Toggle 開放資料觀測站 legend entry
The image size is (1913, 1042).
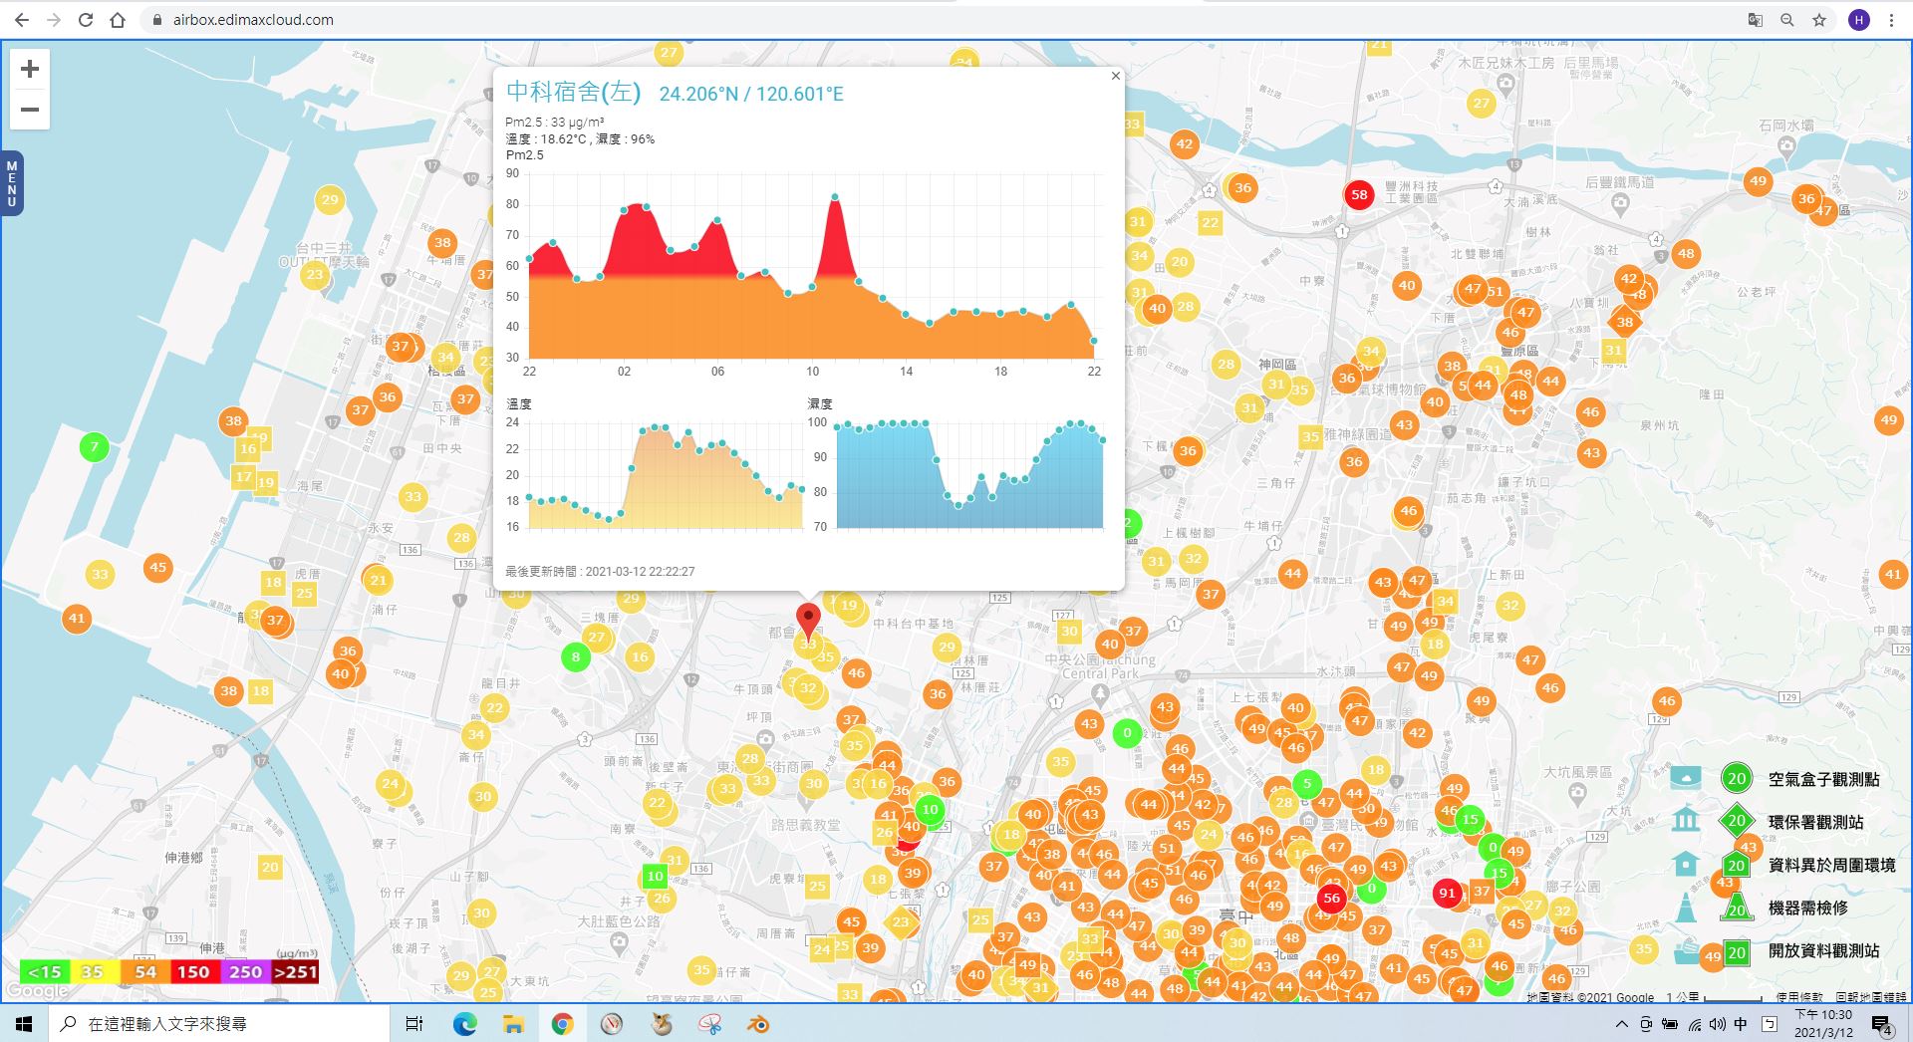[1823, 950]
